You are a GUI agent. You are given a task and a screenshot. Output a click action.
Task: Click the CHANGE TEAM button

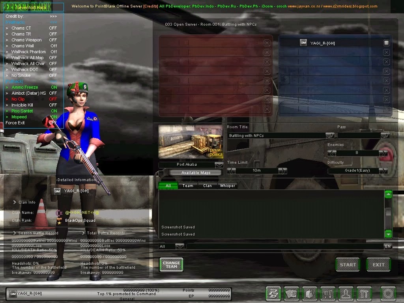tap(171, 265)
